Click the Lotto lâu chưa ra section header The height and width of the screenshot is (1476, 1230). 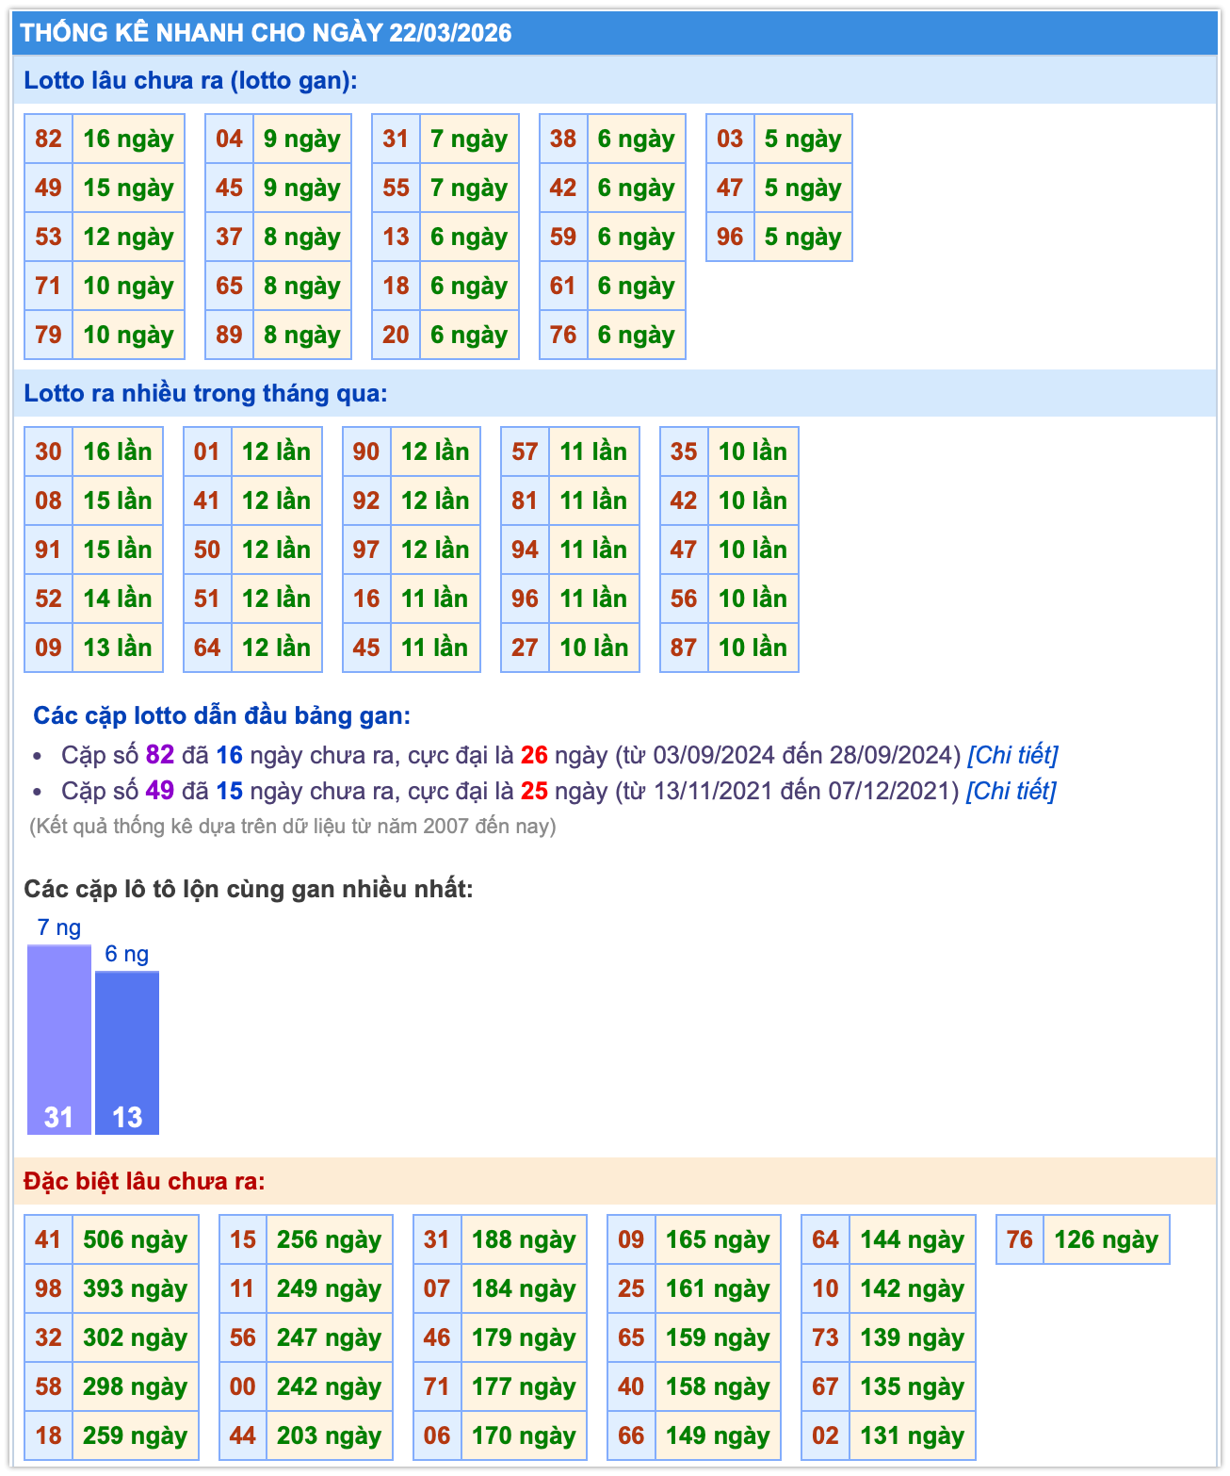click(x=190, y=81)
